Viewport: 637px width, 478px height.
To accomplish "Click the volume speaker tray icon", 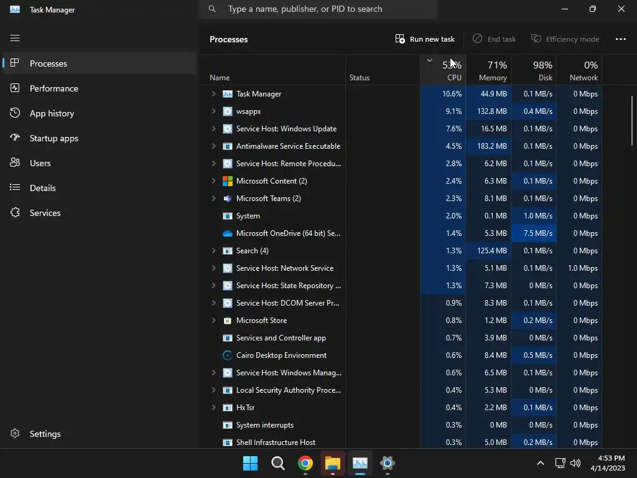I will coord(575,463).
